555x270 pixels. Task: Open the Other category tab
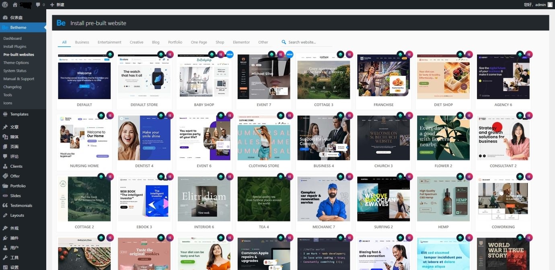[263, 42]
